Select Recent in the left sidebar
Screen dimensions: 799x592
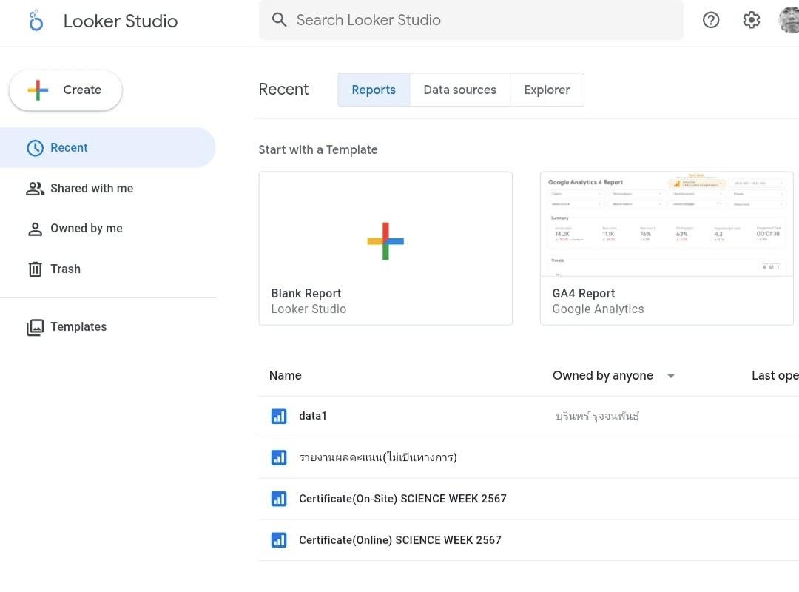69,148
